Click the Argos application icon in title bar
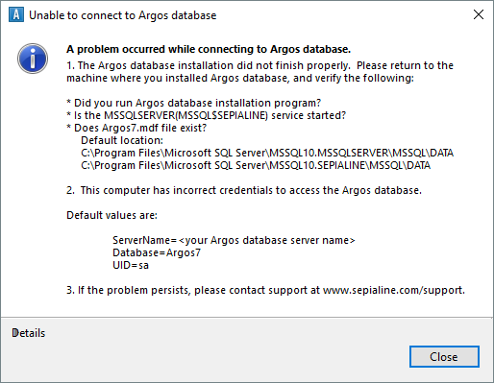The height and width of the screenshot is (383, 494). coord(16,14)
